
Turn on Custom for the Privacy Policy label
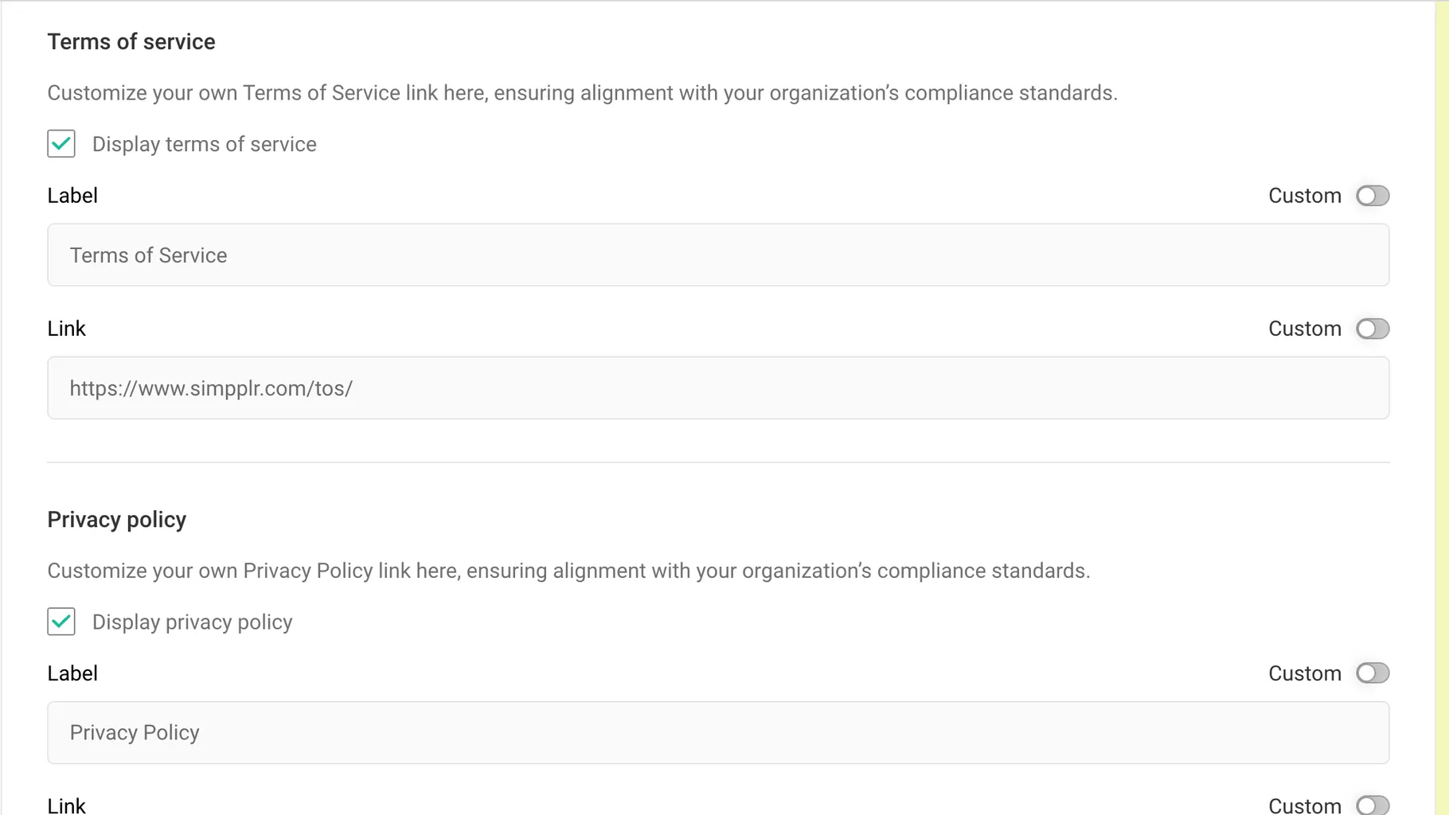[1373, 673]
